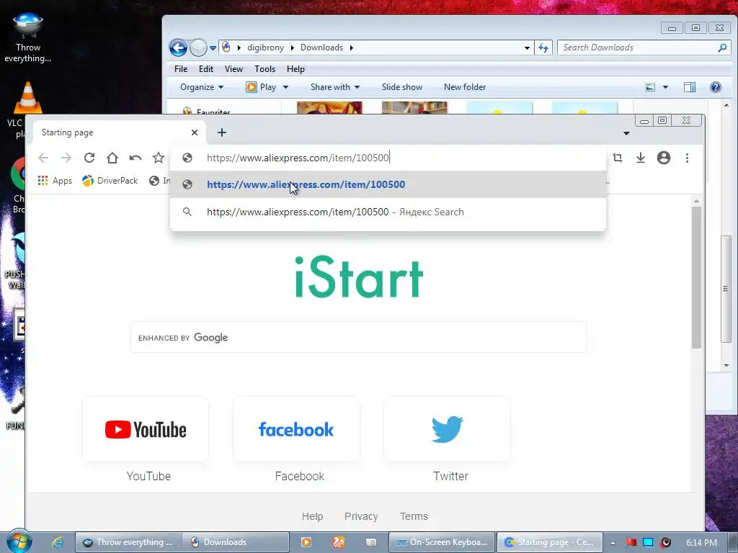
Task: Switch to On-Screen Keyboard taskbar item
Action: click(x=442, y=542)
